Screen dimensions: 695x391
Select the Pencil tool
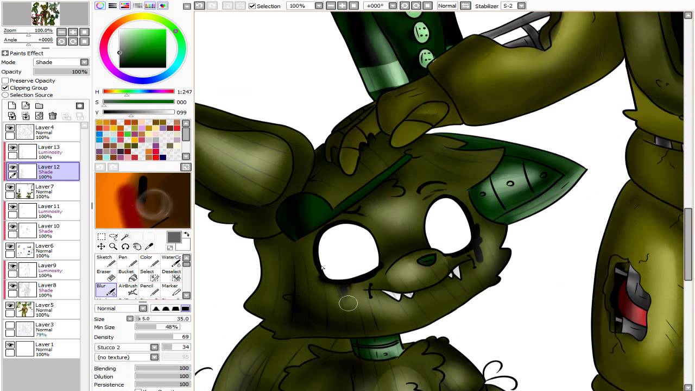point(149,289)
